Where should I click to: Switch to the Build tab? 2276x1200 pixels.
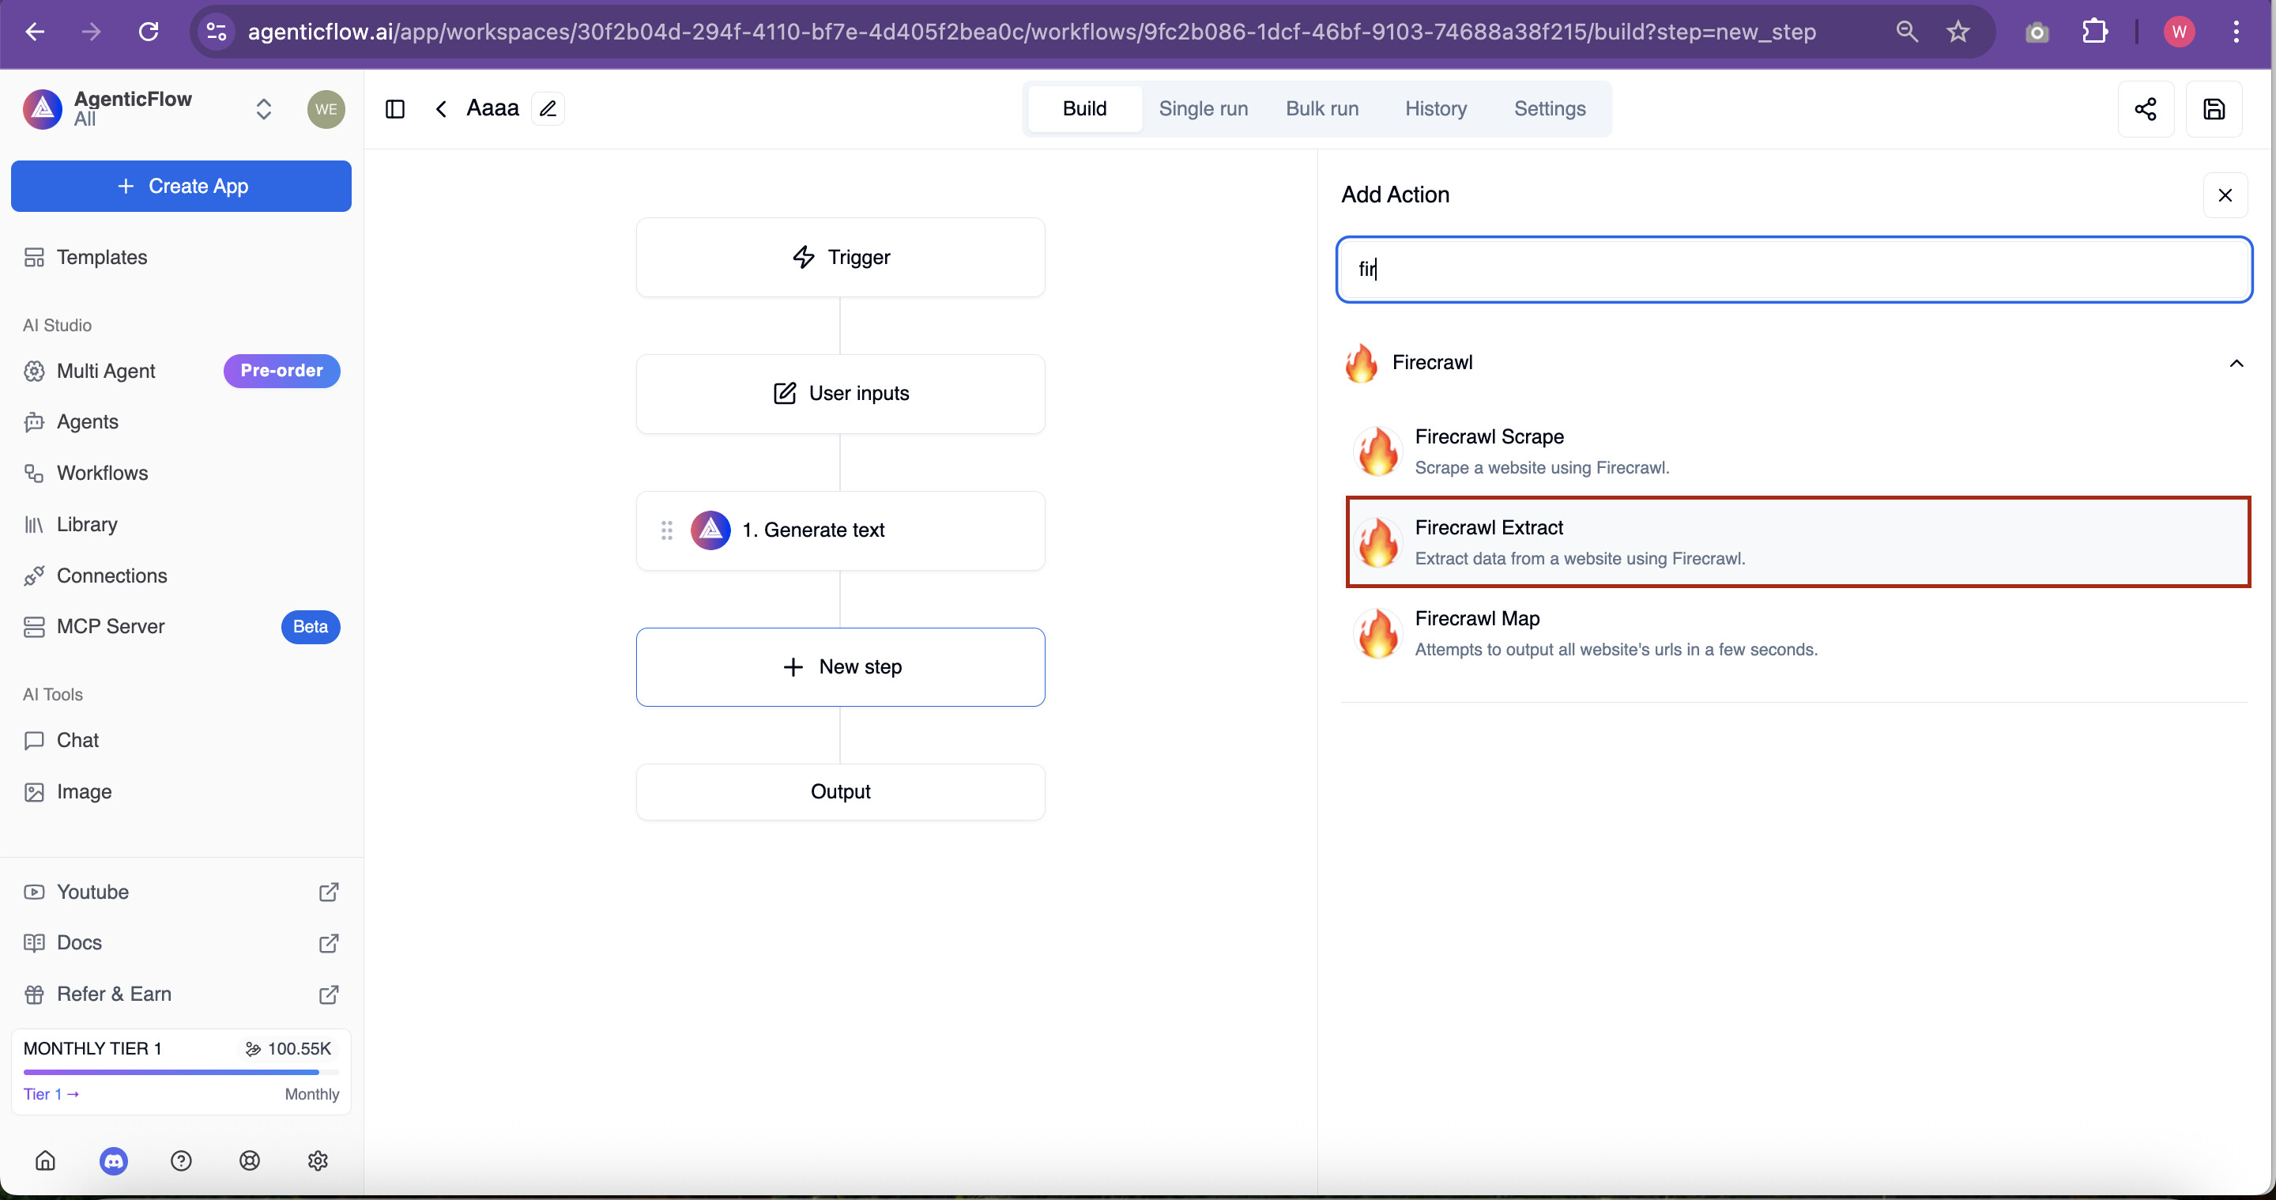coord(1084,108)
